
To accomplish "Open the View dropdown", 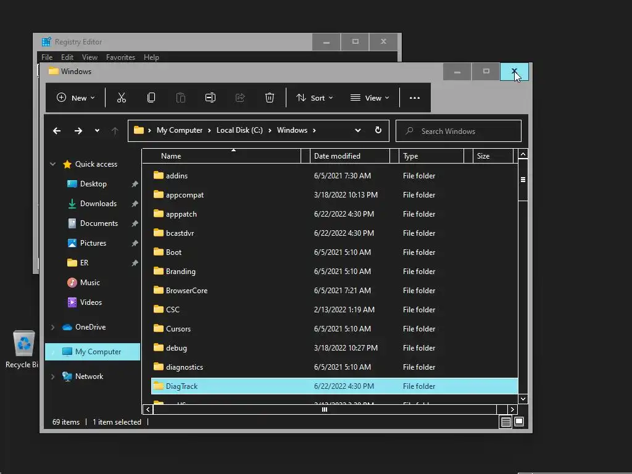I will (x=370, y=98).
